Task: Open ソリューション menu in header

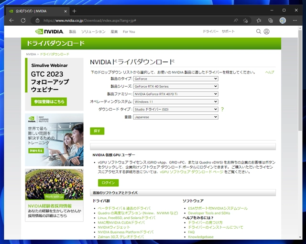Action: click(x=93, y=31)
